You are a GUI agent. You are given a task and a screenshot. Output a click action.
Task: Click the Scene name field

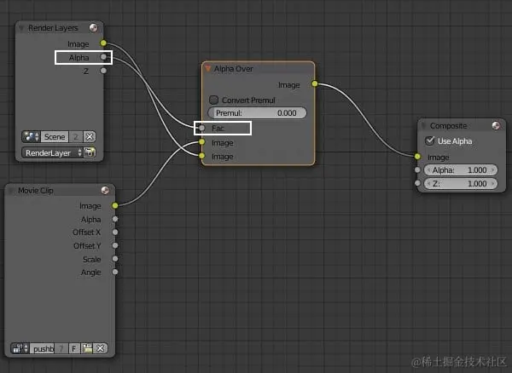click(x=55, y=137)
